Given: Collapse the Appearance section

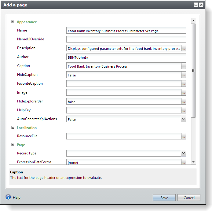Looking at the screenshot, I should (x=13, y=22).
